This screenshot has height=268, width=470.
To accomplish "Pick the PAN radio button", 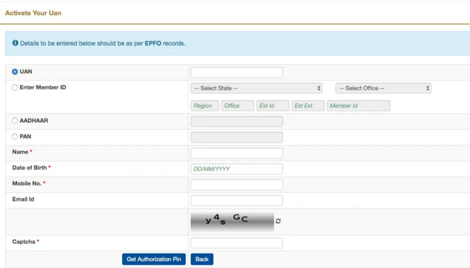I will pyautogui.click(x=15, y=136).
